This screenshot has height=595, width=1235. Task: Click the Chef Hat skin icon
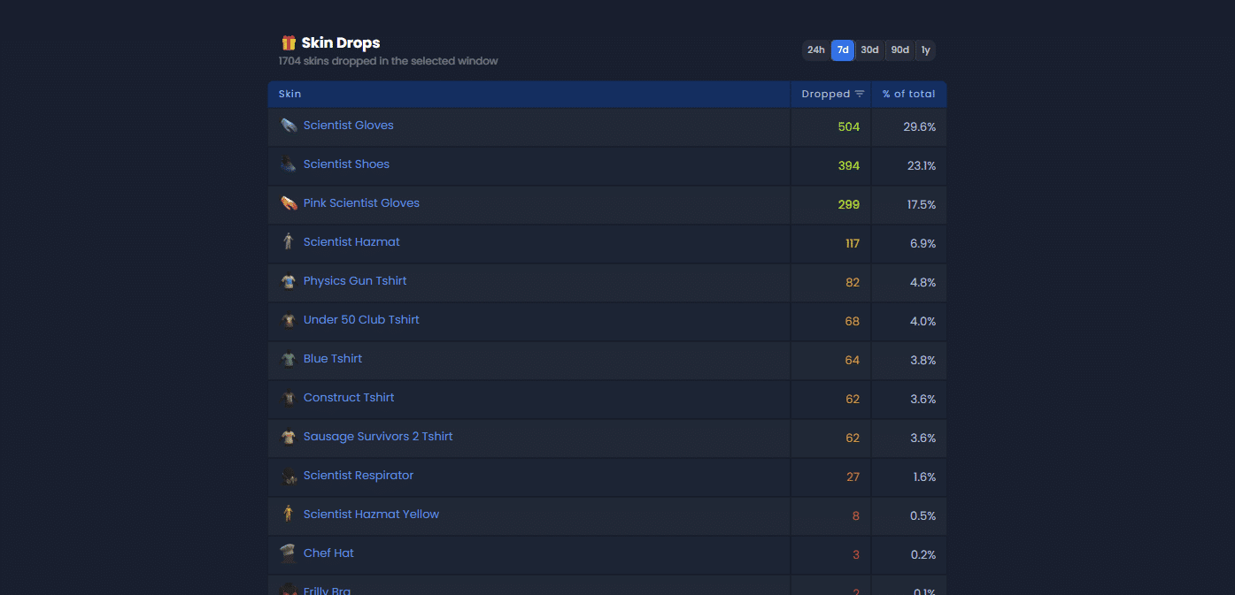289,553
